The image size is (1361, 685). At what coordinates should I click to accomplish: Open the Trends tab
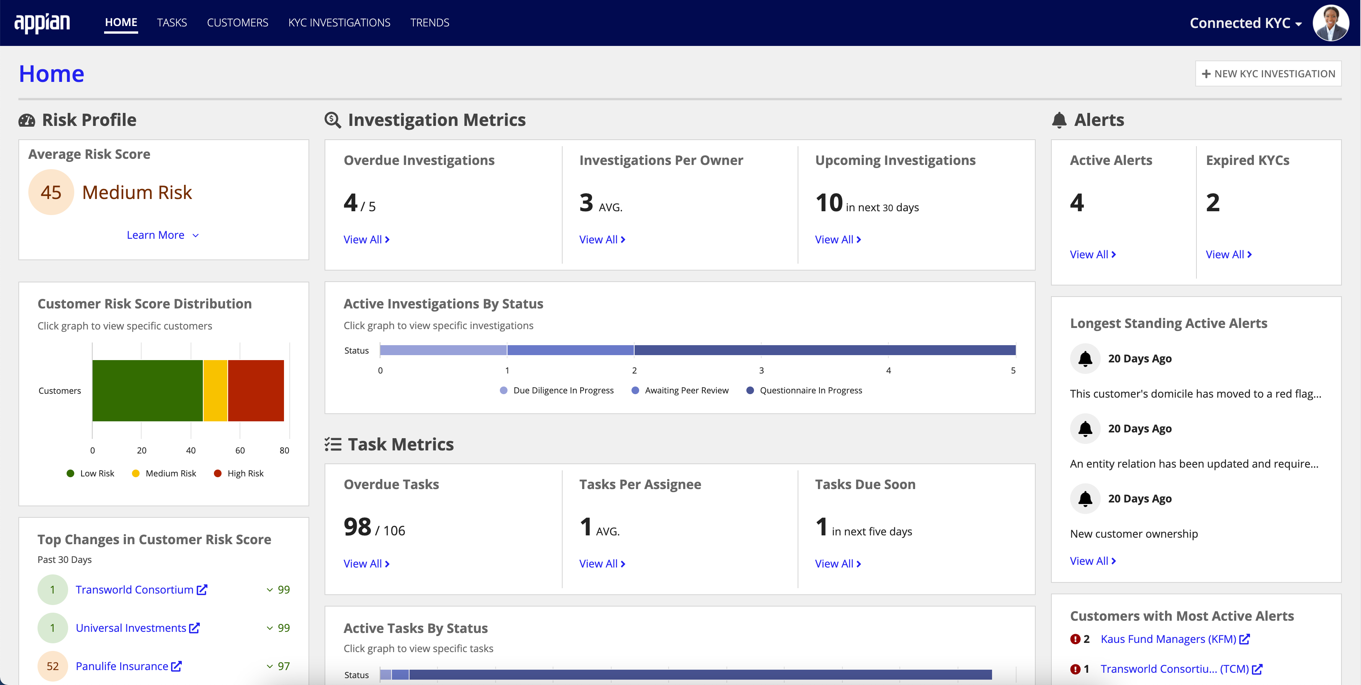tap(429, 23)
